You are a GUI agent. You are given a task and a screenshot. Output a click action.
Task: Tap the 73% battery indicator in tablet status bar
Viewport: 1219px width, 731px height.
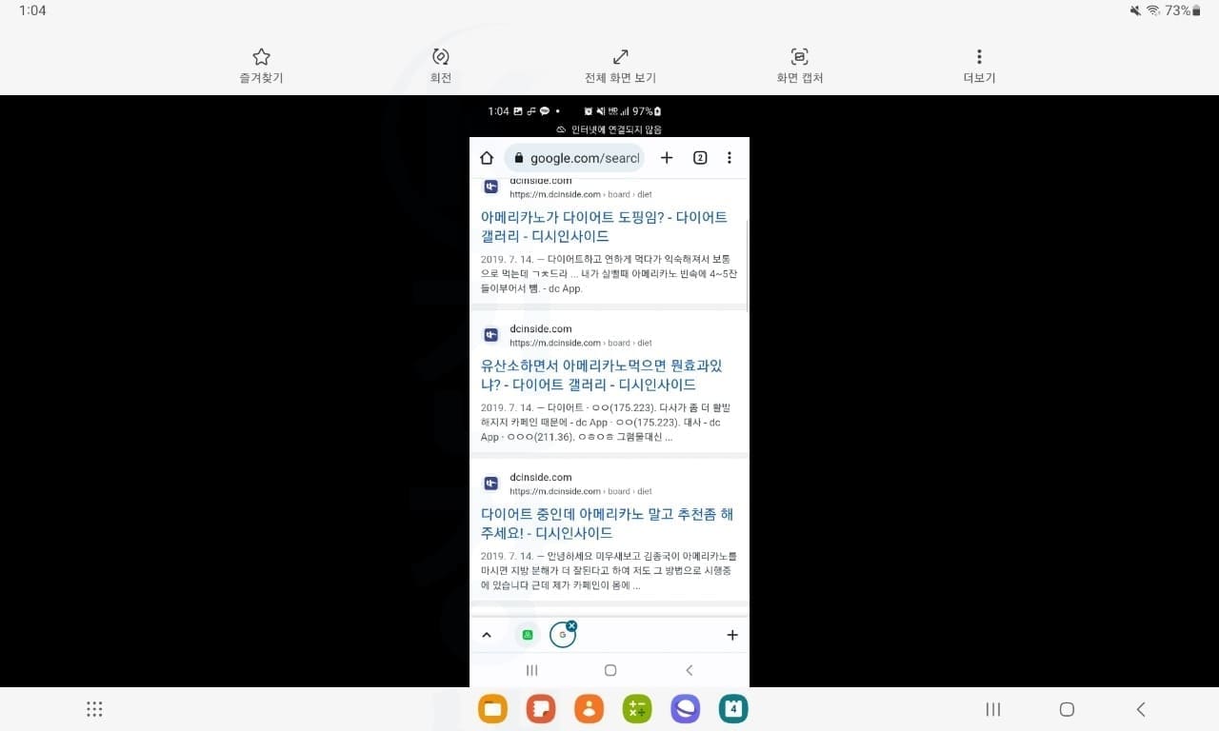tap(1183, 10)
